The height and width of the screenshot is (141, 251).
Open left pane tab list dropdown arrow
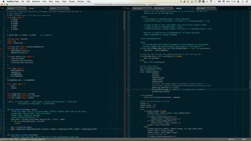coord(124,8)
